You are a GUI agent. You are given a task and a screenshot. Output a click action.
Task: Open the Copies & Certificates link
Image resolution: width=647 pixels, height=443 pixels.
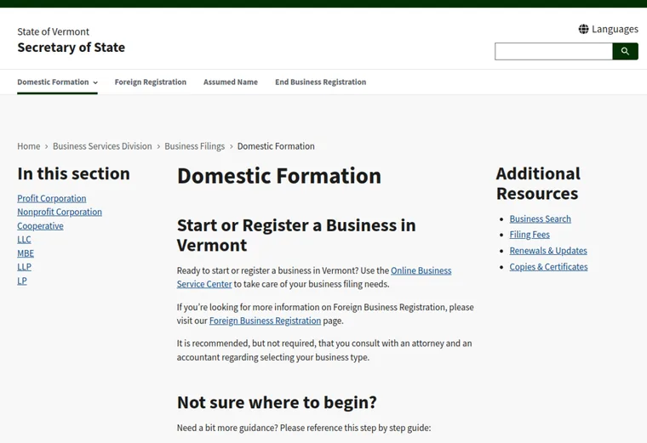(548, 267)
